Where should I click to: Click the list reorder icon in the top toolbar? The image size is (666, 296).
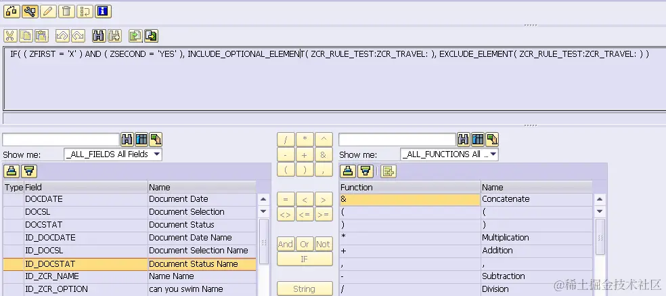(85, 12)
